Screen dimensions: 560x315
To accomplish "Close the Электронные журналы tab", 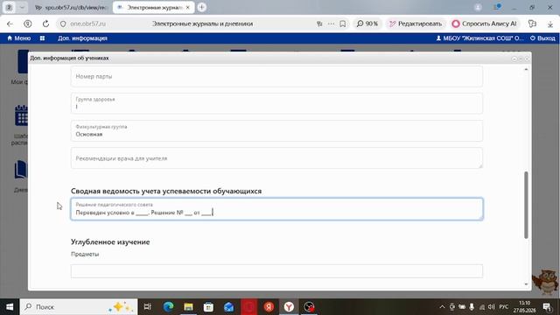I will click(x=188, y=7).
